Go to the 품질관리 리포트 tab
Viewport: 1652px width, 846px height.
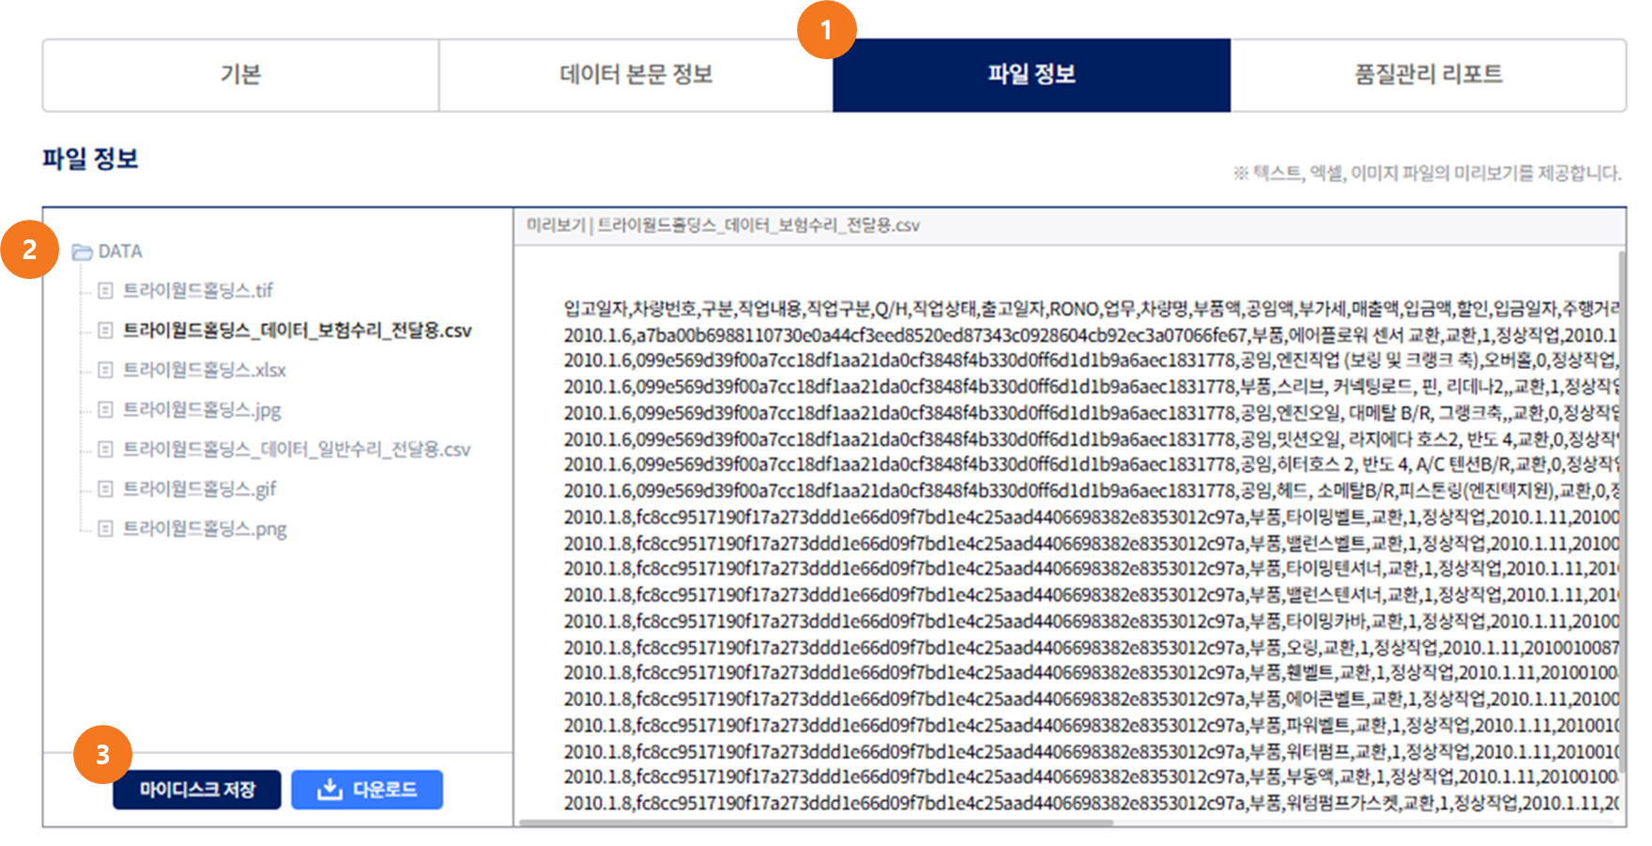tap(1428, 75)
